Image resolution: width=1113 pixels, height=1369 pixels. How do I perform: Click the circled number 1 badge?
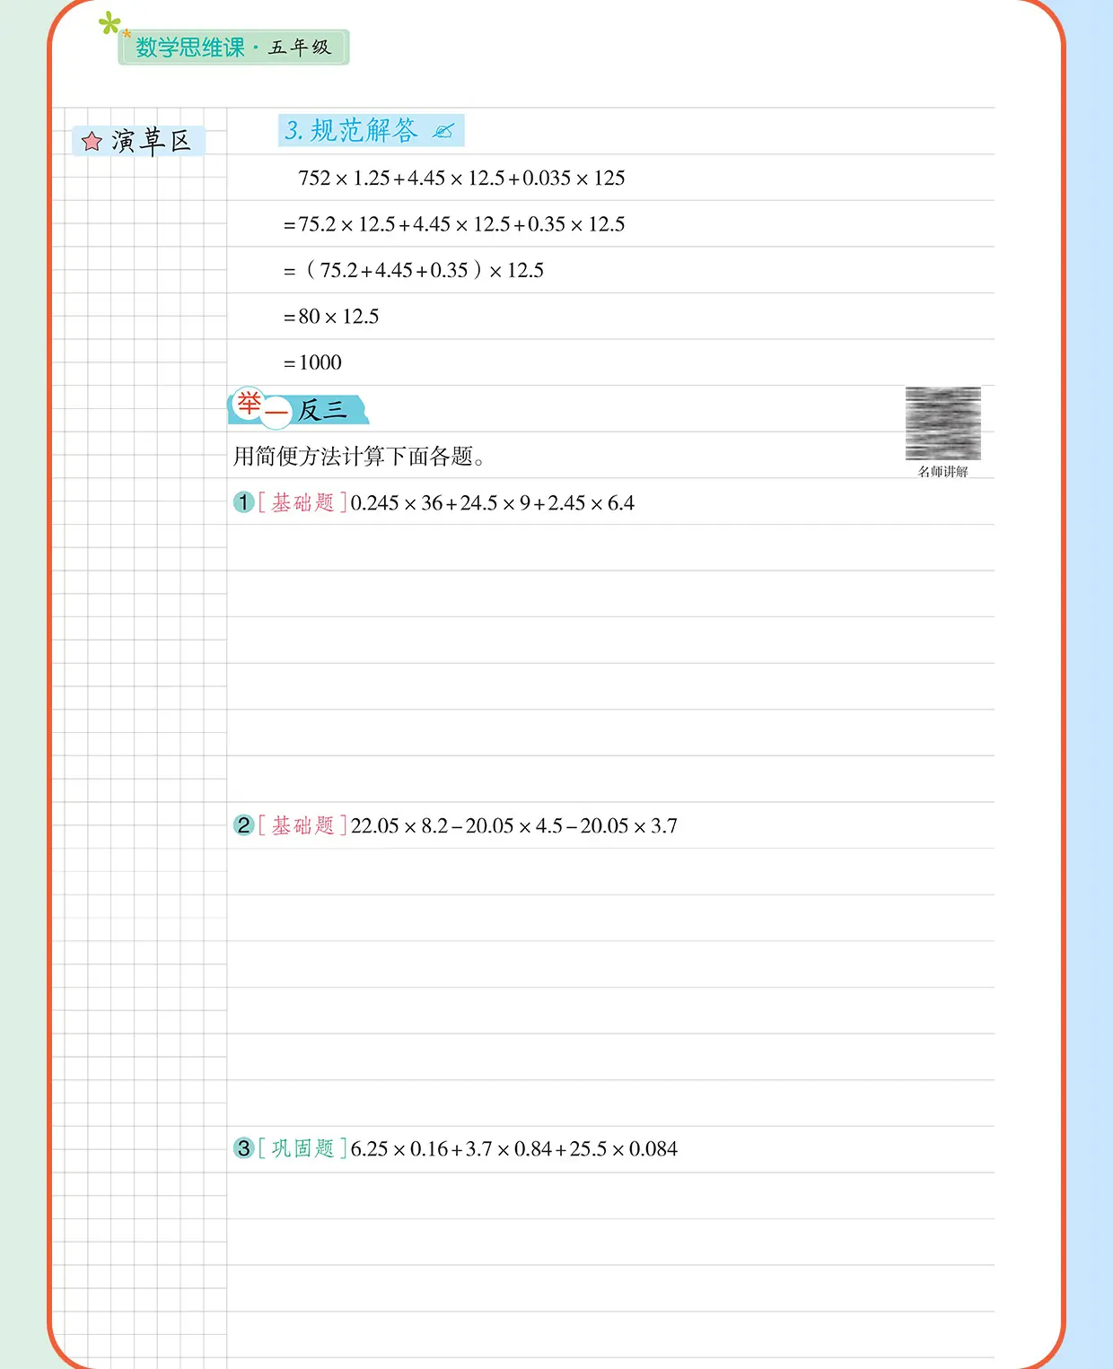243,502
